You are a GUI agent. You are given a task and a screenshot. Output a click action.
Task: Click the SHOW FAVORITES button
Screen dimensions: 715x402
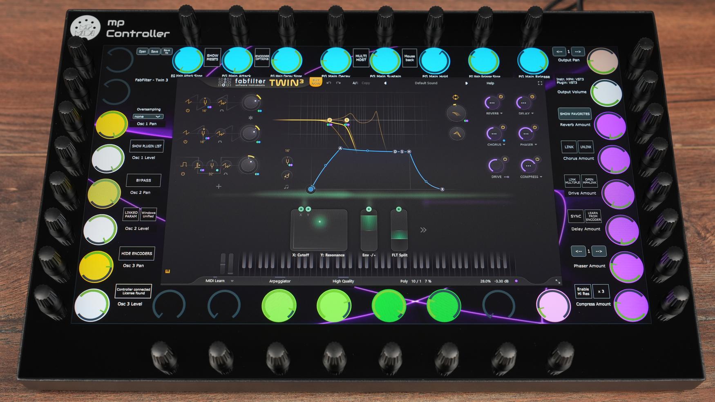tap(574, 114)
